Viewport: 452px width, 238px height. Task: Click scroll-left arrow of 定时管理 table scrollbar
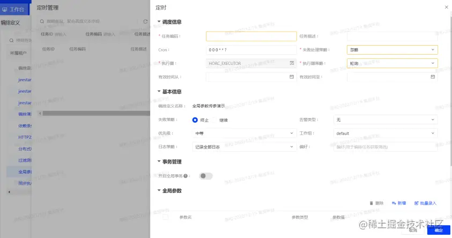click(x=40, y=113)
